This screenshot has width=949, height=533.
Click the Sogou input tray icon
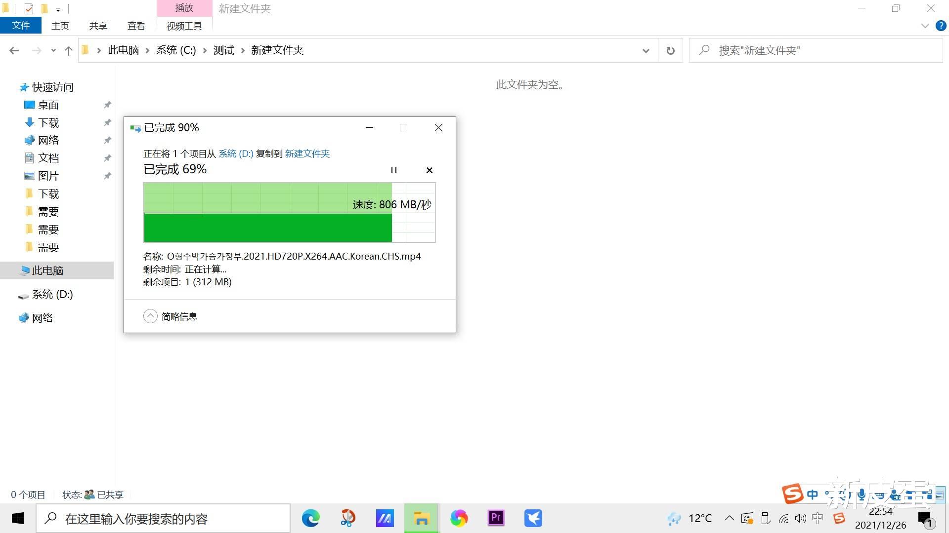click(x=839, y=518)
